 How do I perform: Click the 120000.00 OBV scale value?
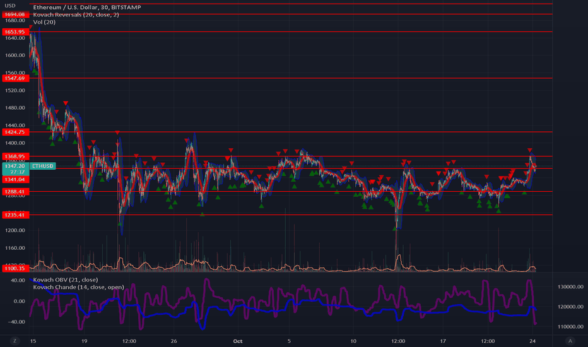click(x=570, y=307)
